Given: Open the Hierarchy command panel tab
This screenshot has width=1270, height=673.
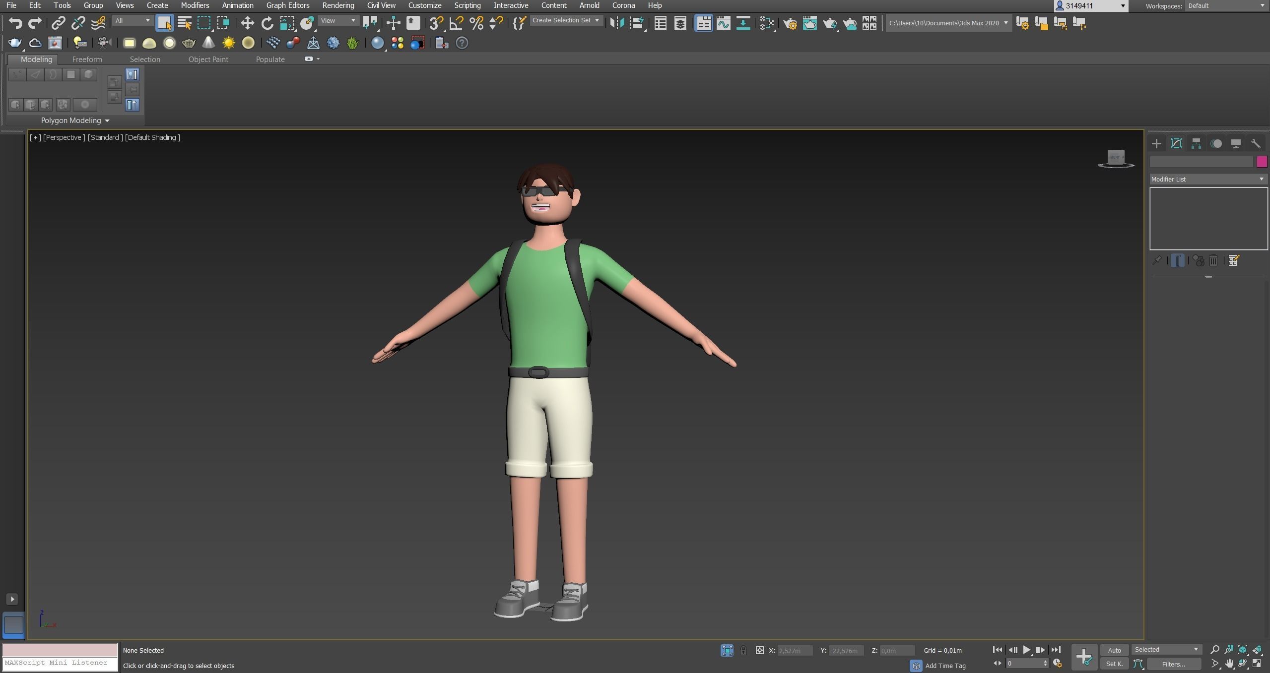Looking at the screenshot, I should pyautogui.click(x=1196, y=144).
